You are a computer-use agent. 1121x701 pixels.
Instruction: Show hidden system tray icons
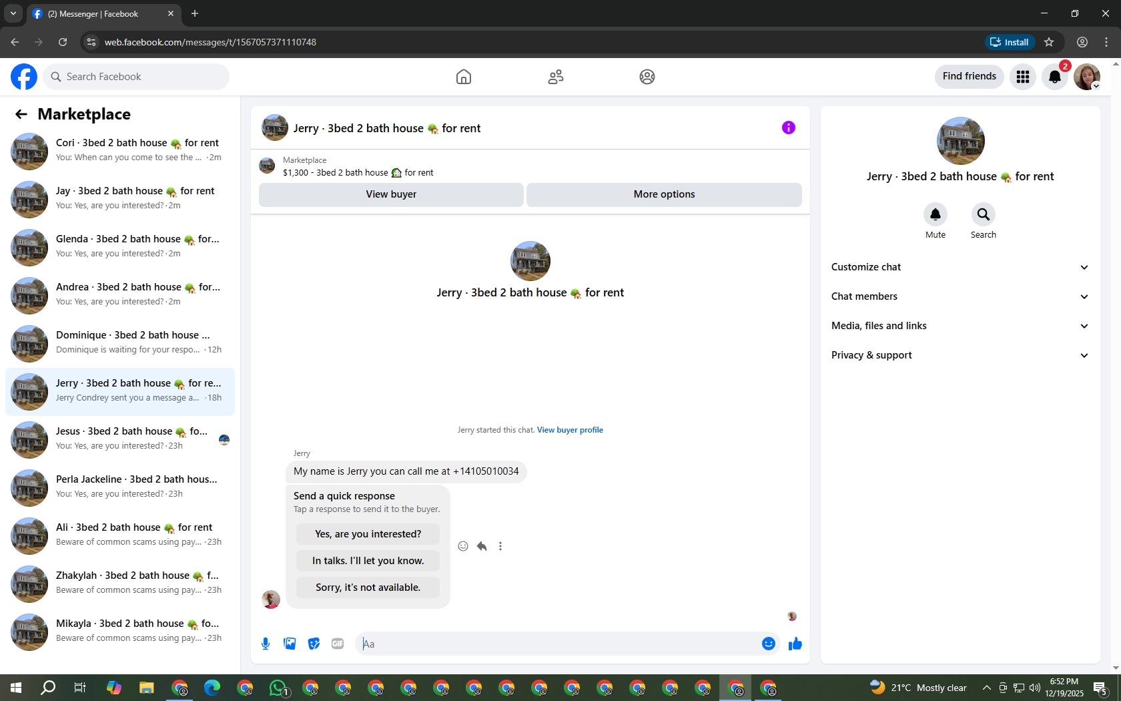[x=986, y=688]
